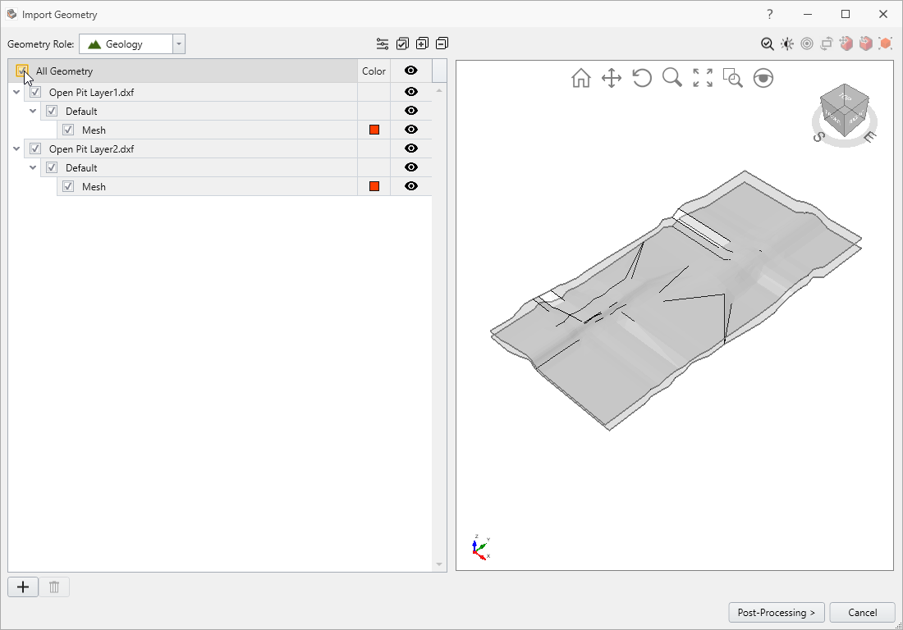
Task: Click the All Geometry header label
Action: (65, 71)
